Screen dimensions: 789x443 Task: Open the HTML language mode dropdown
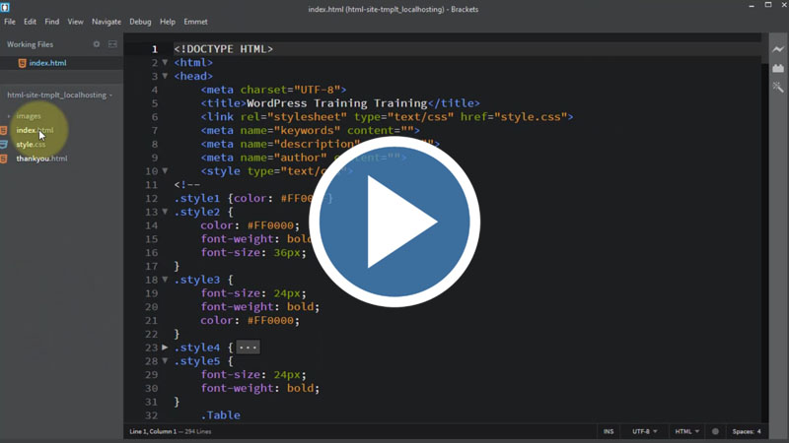point(686,431)
